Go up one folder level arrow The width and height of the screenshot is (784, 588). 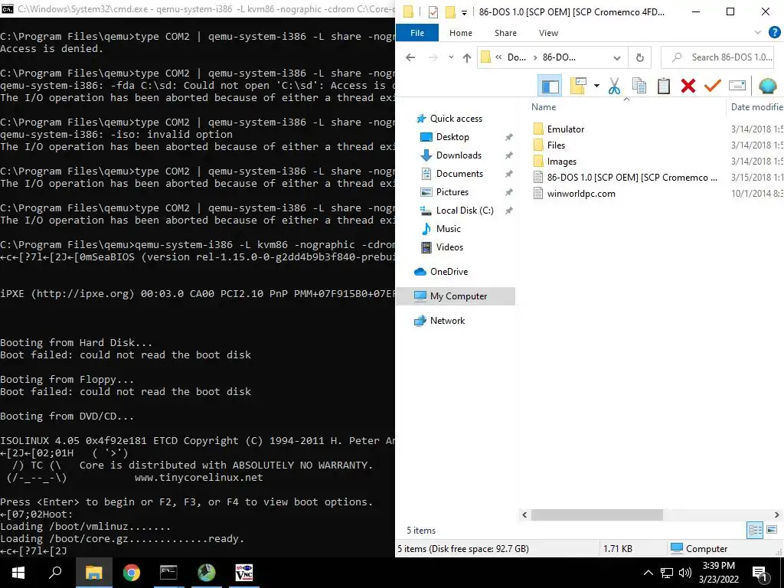467,57
